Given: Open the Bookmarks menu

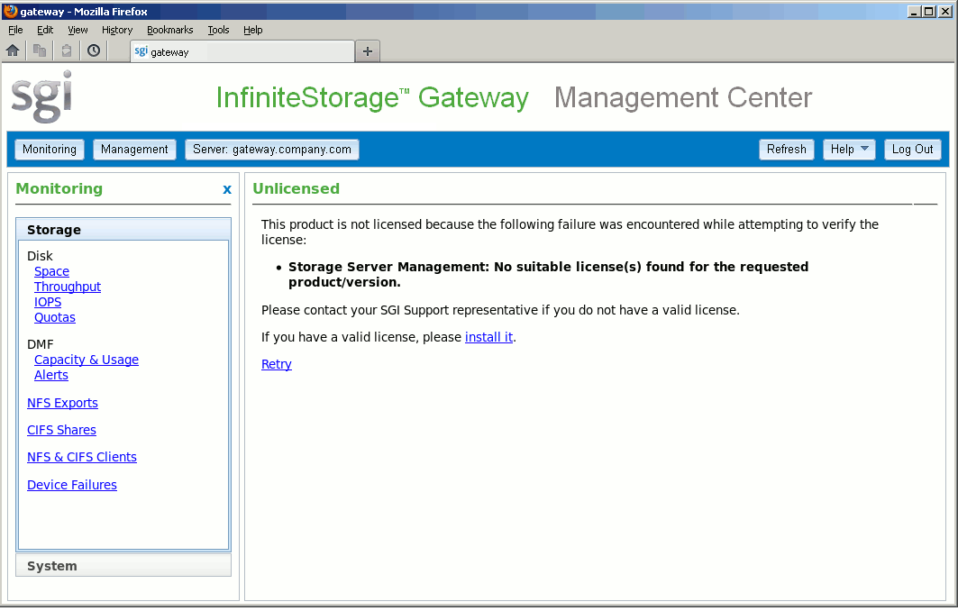Looking at the screenshot, I should tap(169, 30).
